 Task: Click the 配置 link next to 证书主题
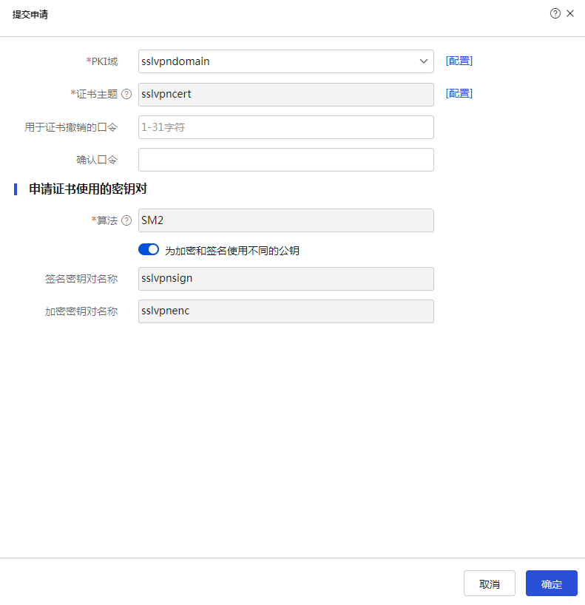pyautogui.click(x=459, y=93)
